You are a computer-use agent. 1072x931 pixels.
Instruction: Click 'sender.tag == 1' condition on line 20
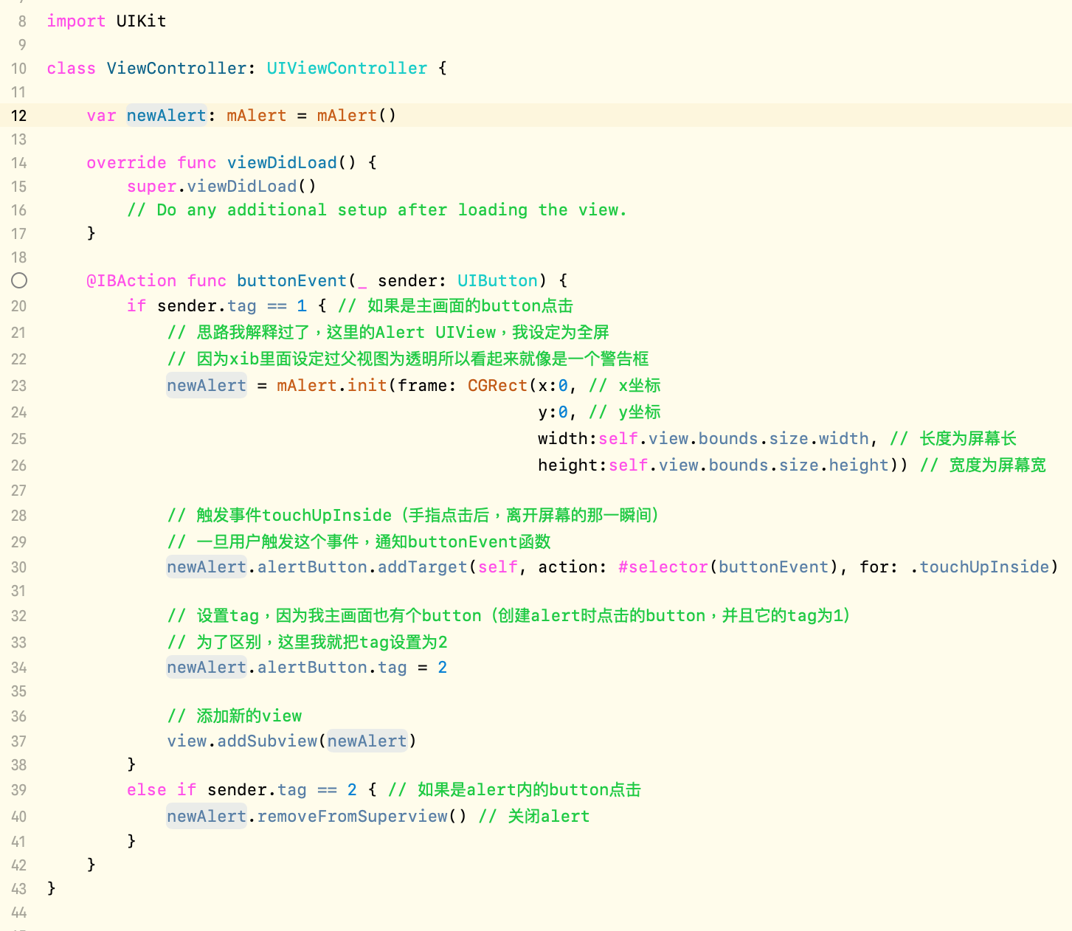(x=232, y=306)
